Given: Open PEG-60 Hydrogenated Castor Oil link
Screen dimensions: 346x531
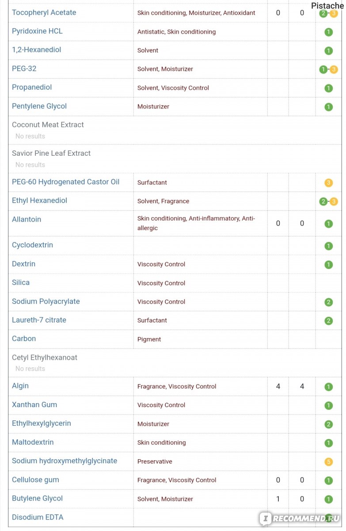Looking at the screenshot, I should 65,182.
